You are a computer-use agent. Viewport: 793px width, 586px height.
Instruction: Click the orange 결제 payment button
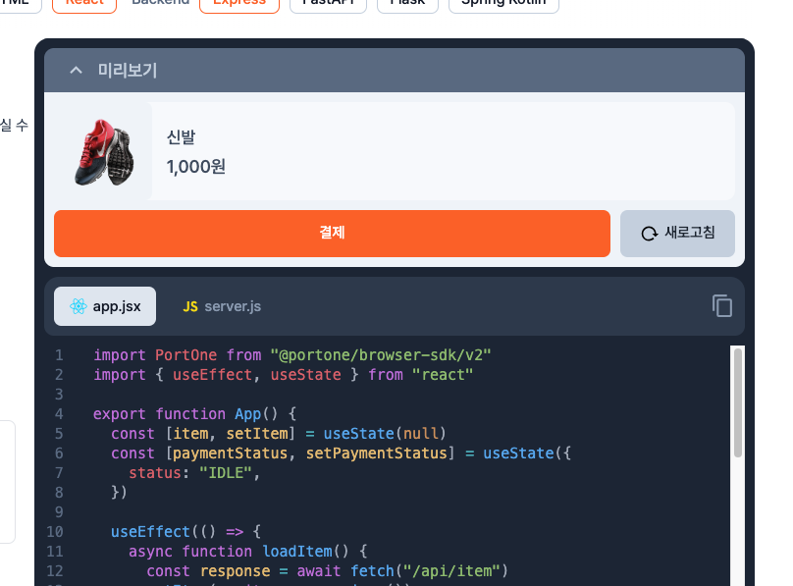pyautogui.click(x=332, y=233)
